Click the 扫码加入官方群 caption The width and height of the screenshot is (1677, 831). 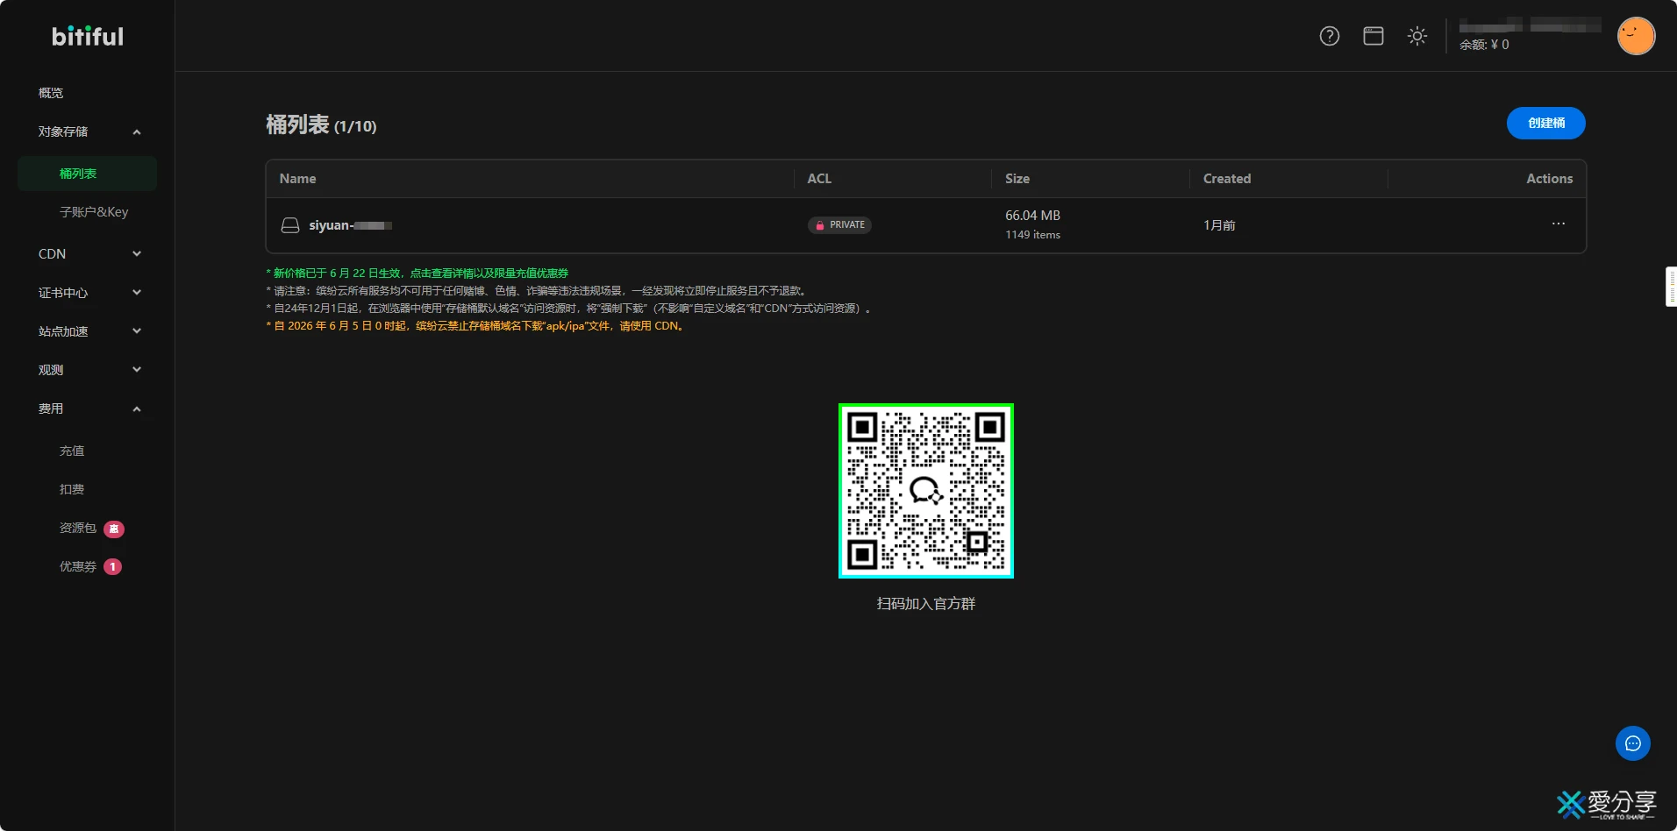926,604
